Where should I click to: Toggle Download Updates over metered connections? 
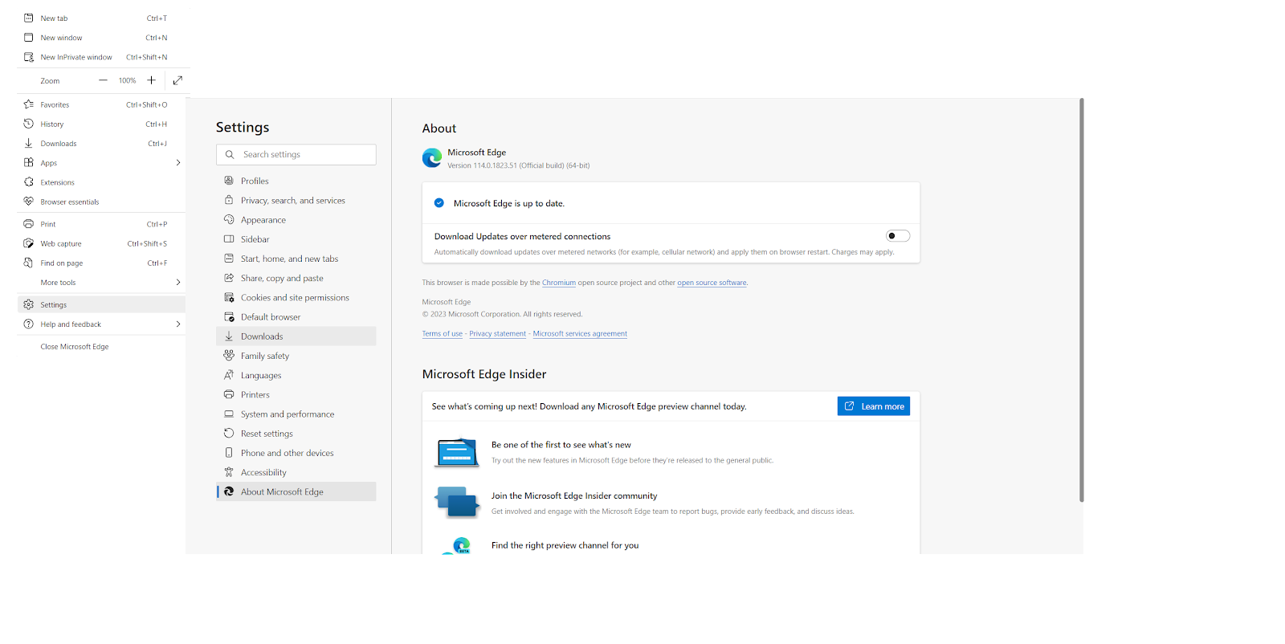tap(897, 236)
